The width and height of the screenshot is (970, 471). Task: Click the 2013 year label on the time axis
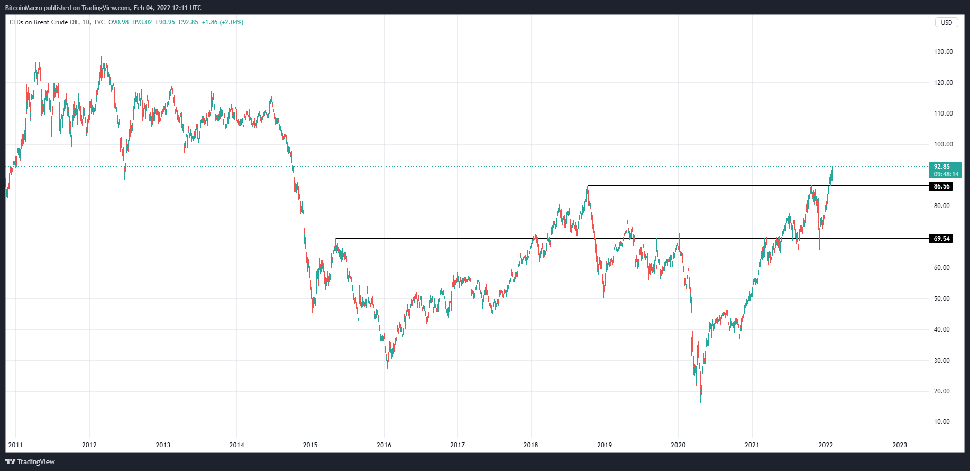pyautogui.click(x=163, y=445)
